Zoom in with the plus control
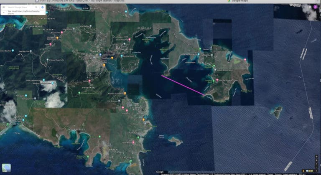 316,164
